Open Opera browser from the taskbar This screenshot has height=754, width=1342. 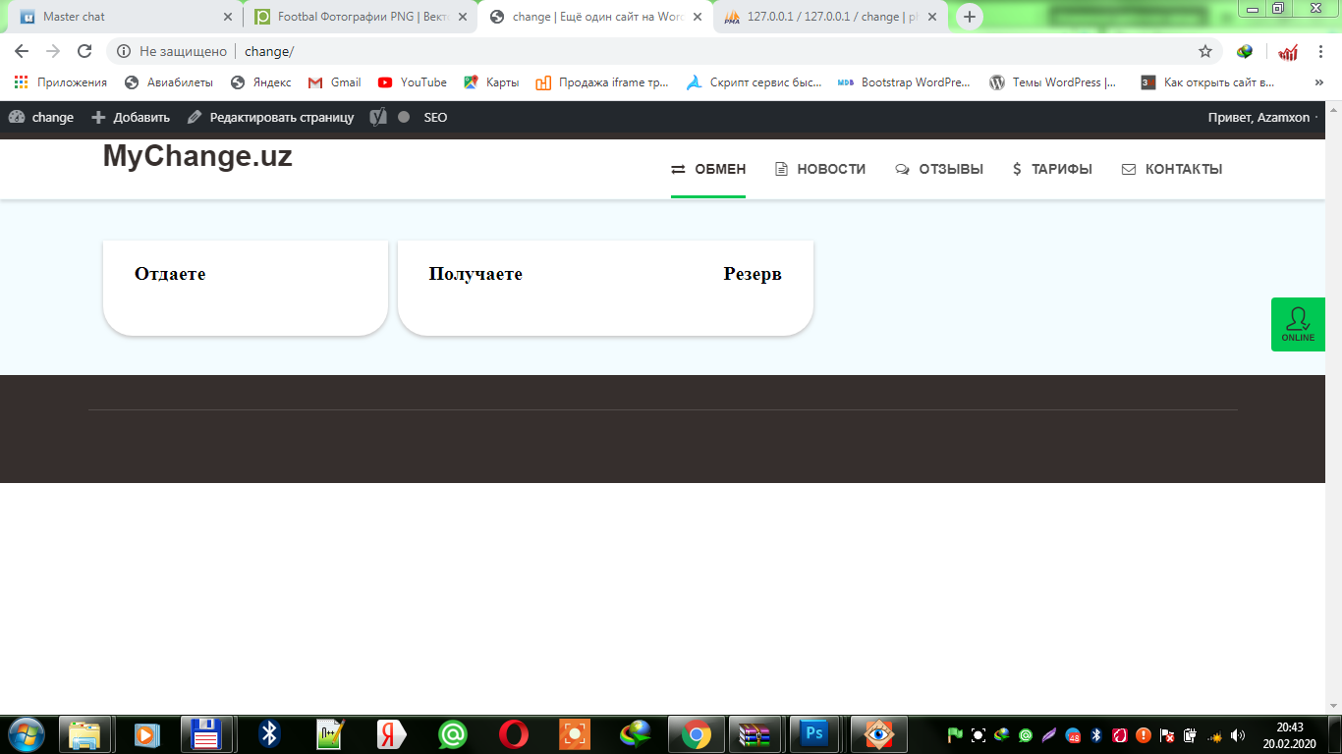(513, 733)
